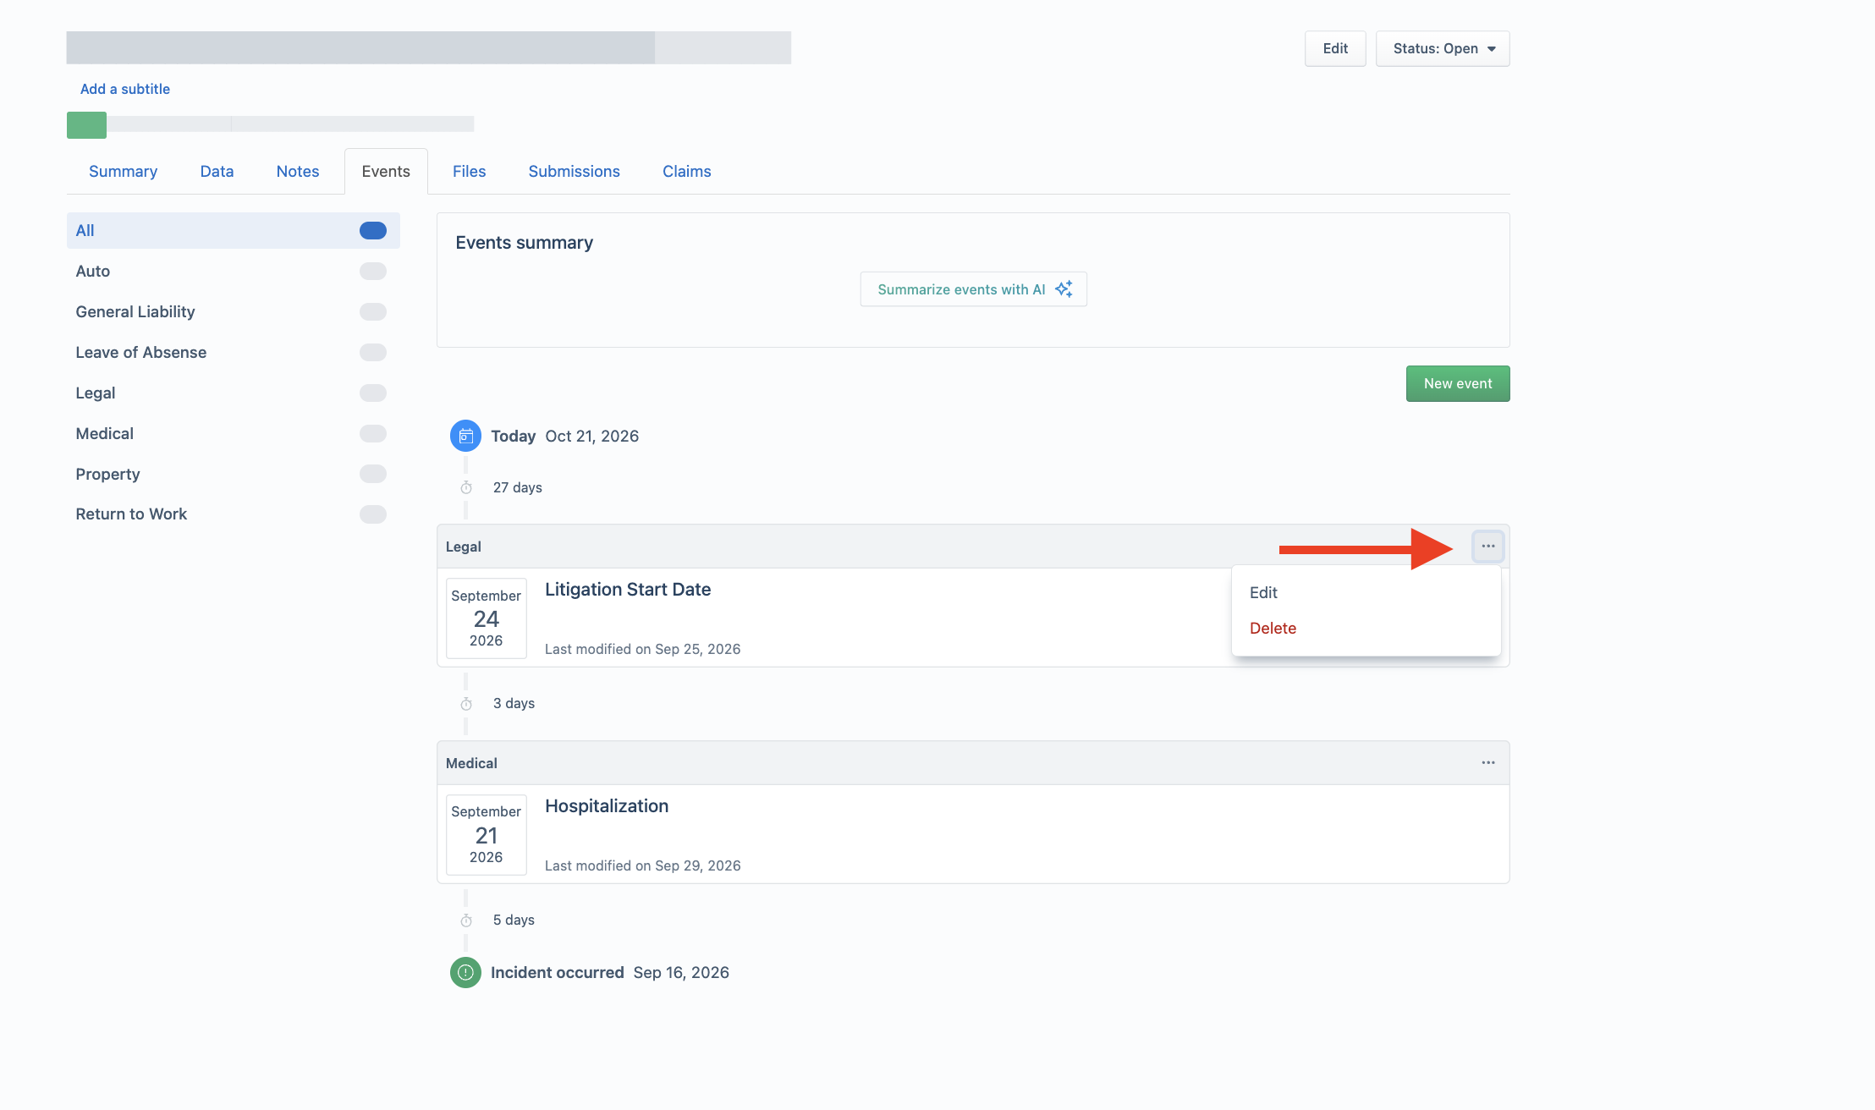This screenshot has height=1110, width=1875.
Task: Click the stopwatch icon beside 3 days
Action: coord(466,704)
